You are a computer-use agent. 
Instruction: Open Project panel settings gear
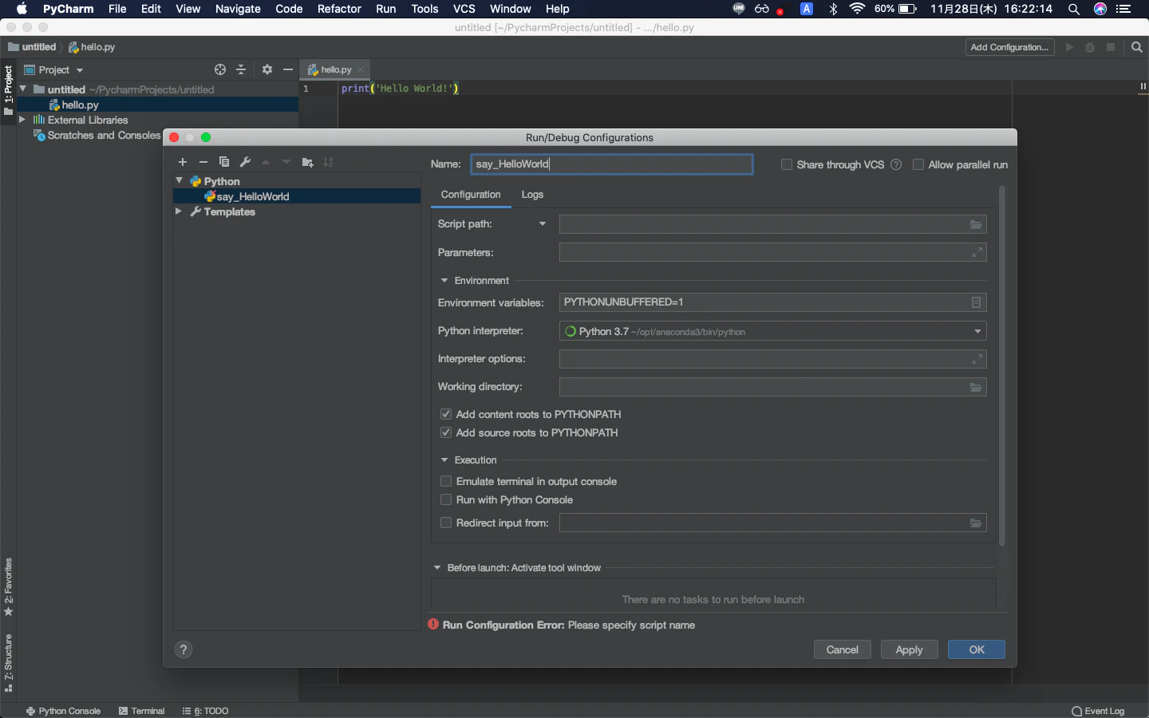click(x=267, y=69)
